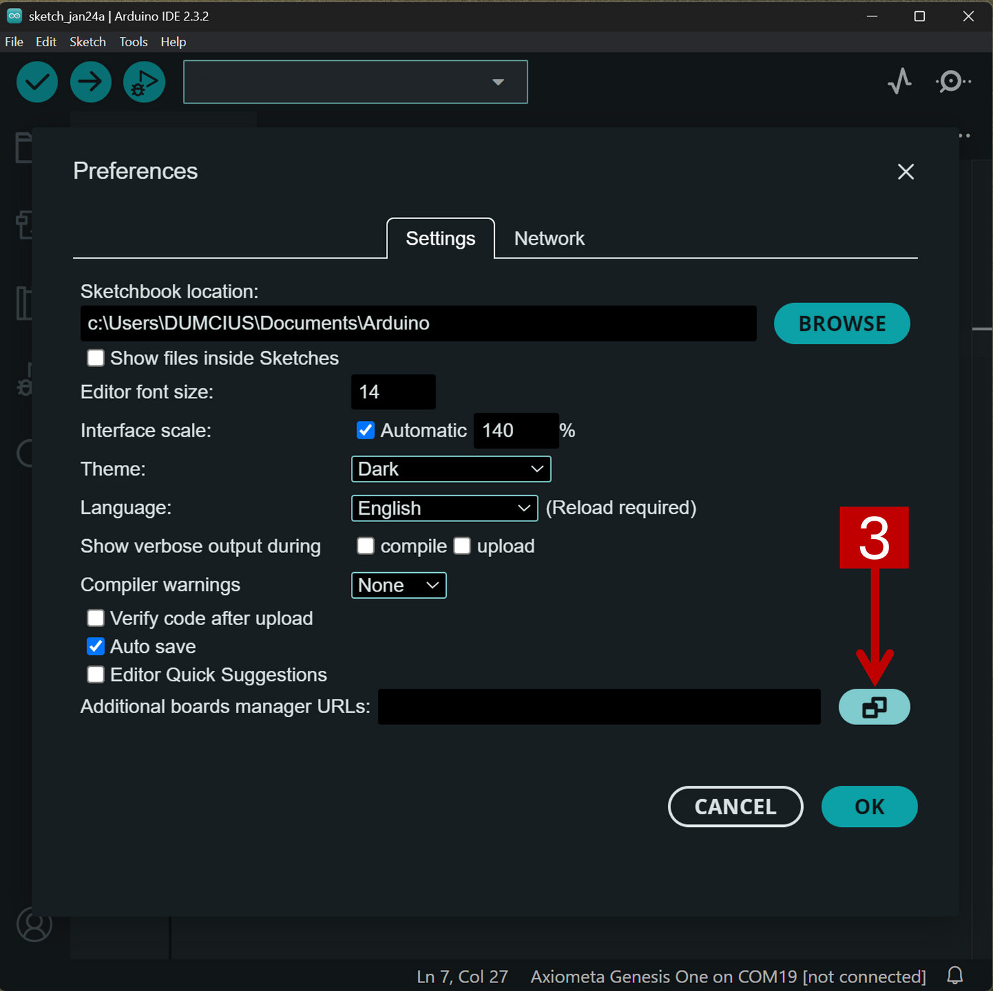Viewport: 993px width, 991px height.
Task: Expand the Language dropdown
Action: tap(444, 508)
